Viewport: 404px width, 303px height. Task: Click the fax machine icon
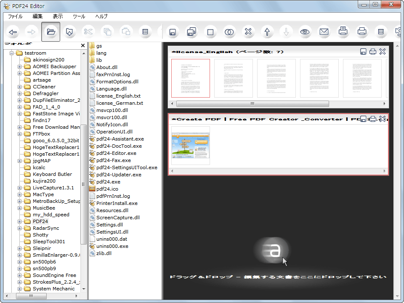pyautogui.click(x=343, y=32)
